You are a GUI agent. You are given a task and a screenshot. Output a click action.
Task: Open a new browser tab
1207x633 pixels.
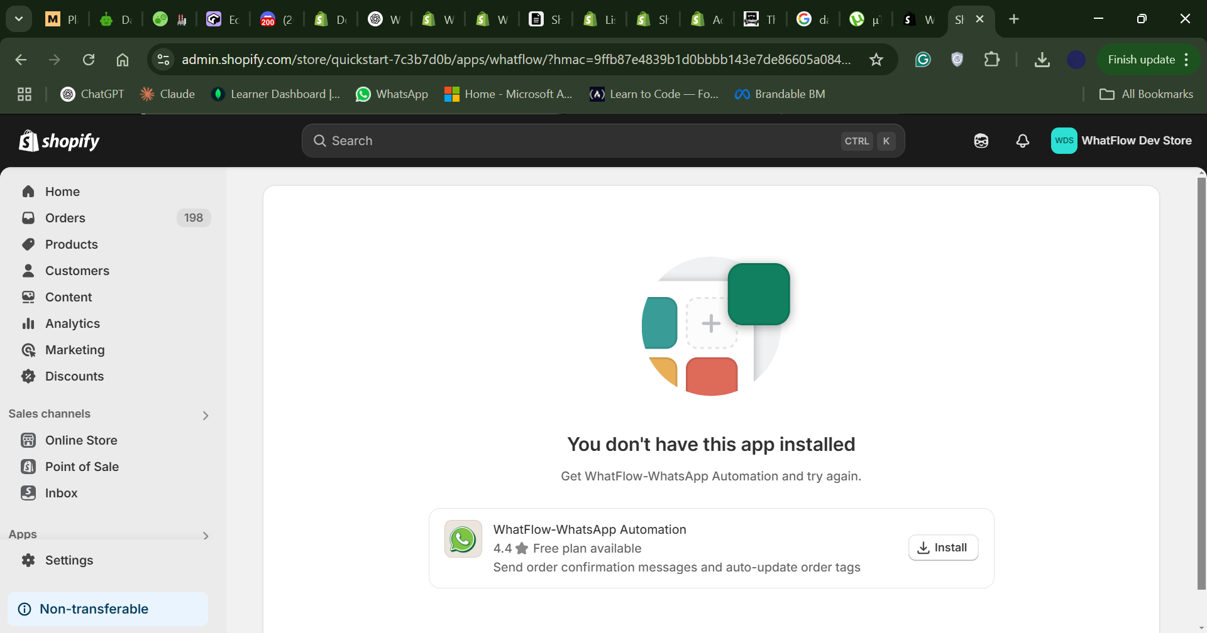point(1014,19)
